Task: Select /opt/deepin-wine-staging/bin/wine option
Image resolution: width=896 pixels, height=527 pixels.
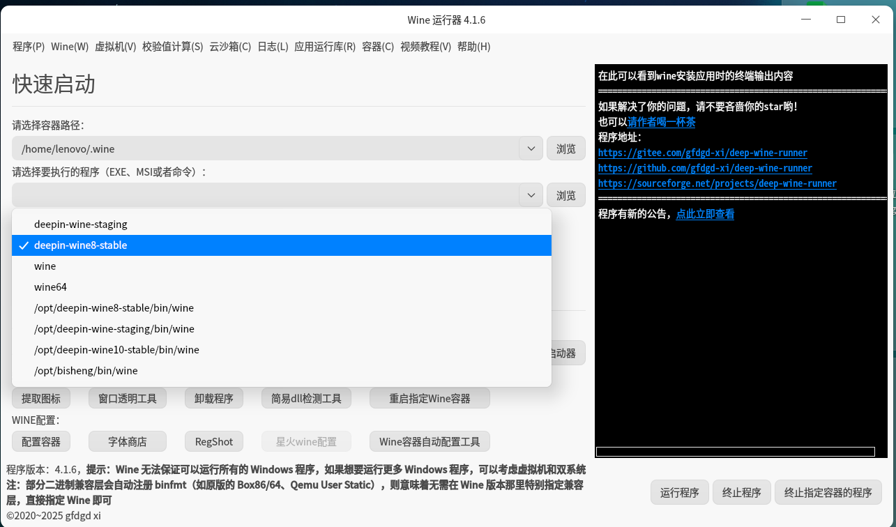Action: click(x=282, y=329)
